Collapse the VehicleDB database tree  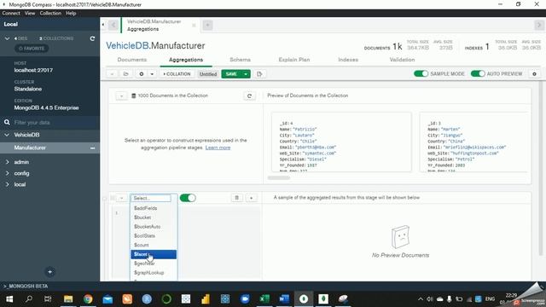tap(7, 135)
